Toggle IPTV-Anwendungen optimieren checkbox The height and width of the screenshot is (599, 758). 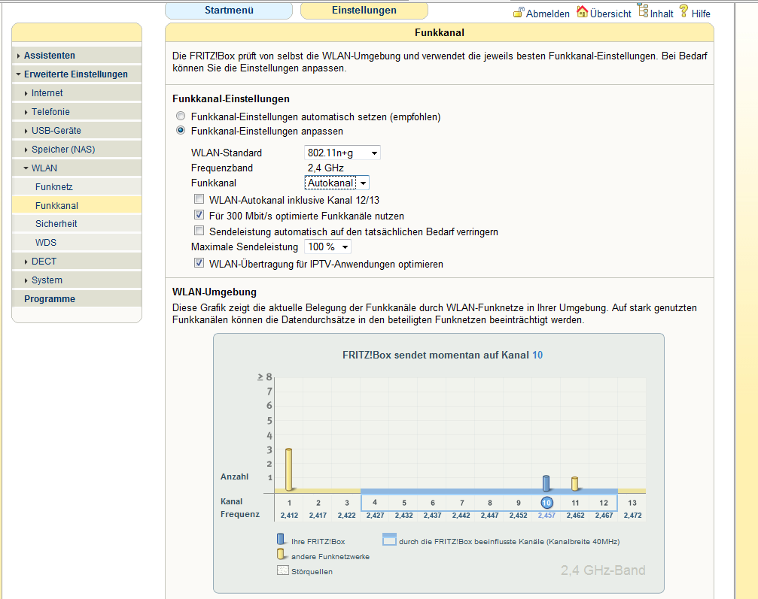pos(199,263)
